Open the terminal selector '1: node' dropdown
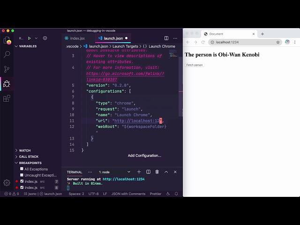300x225 pixels. [114, 172]
